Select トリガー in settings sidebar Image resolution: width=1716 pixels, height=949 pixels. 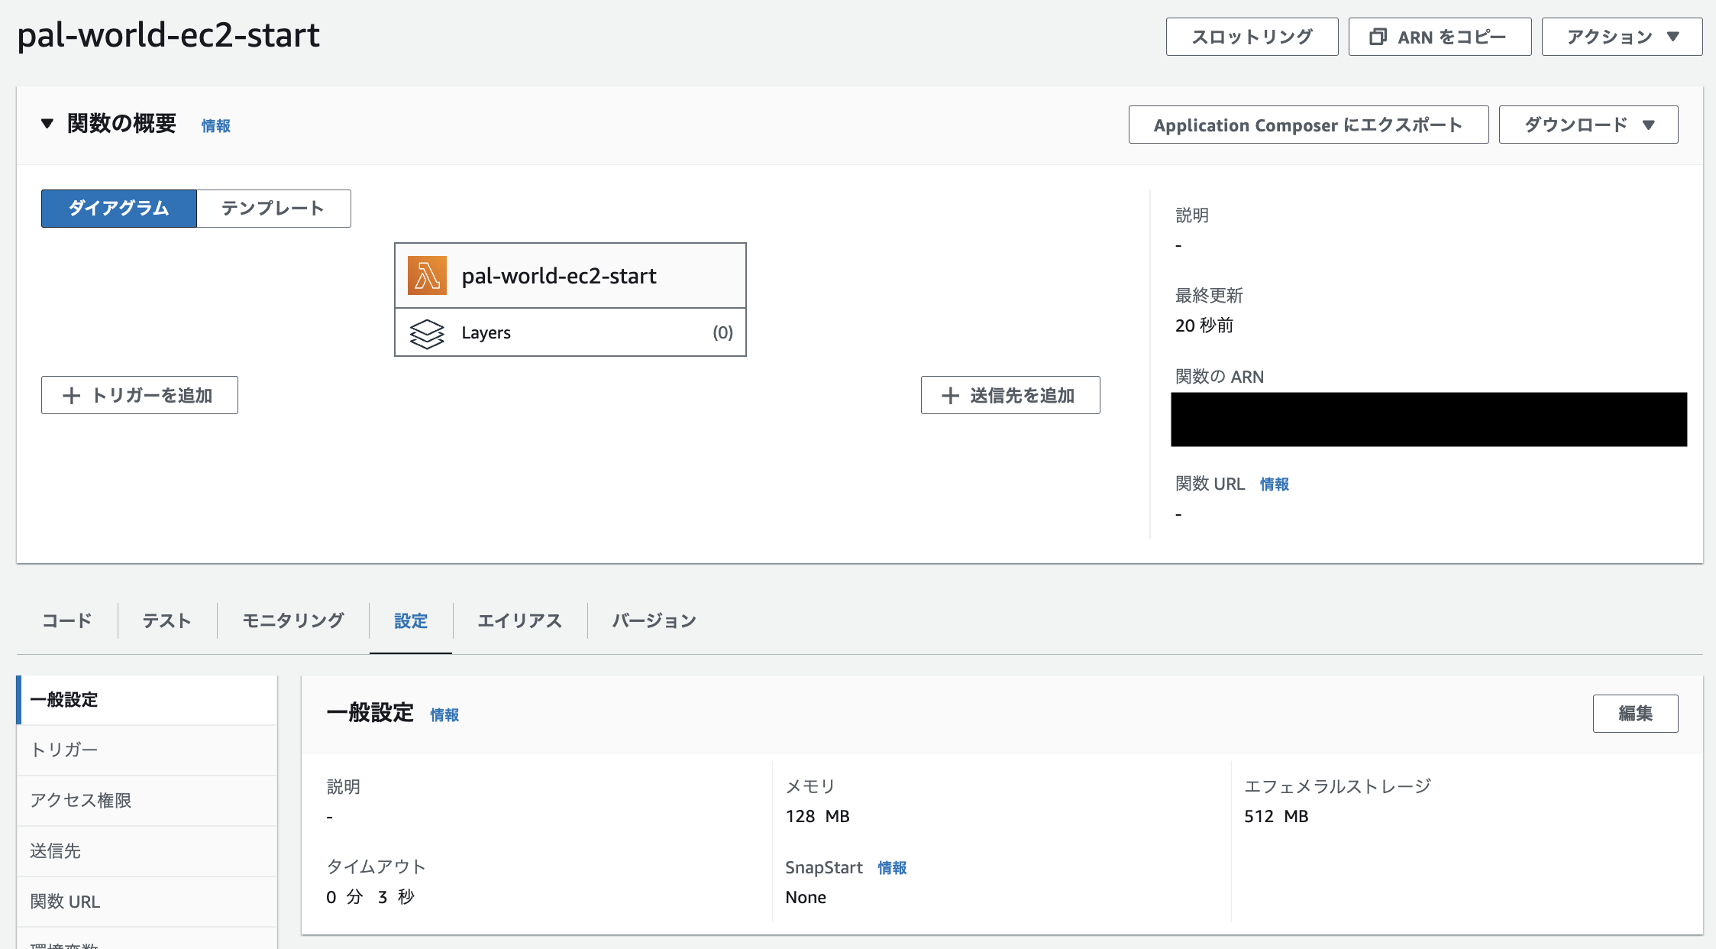(64, 750)
